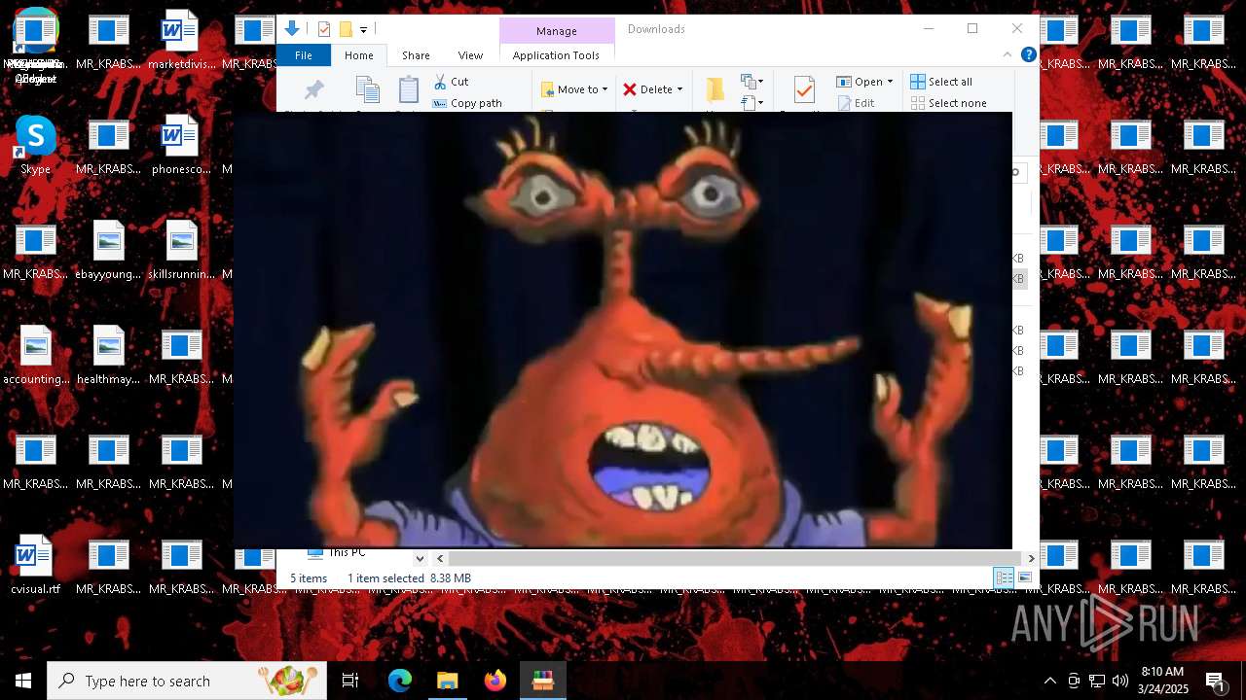Click Properties icon in Quick Access Toolbar
The width and height of the screenshot is (1246, 700).
coord(324,29)
